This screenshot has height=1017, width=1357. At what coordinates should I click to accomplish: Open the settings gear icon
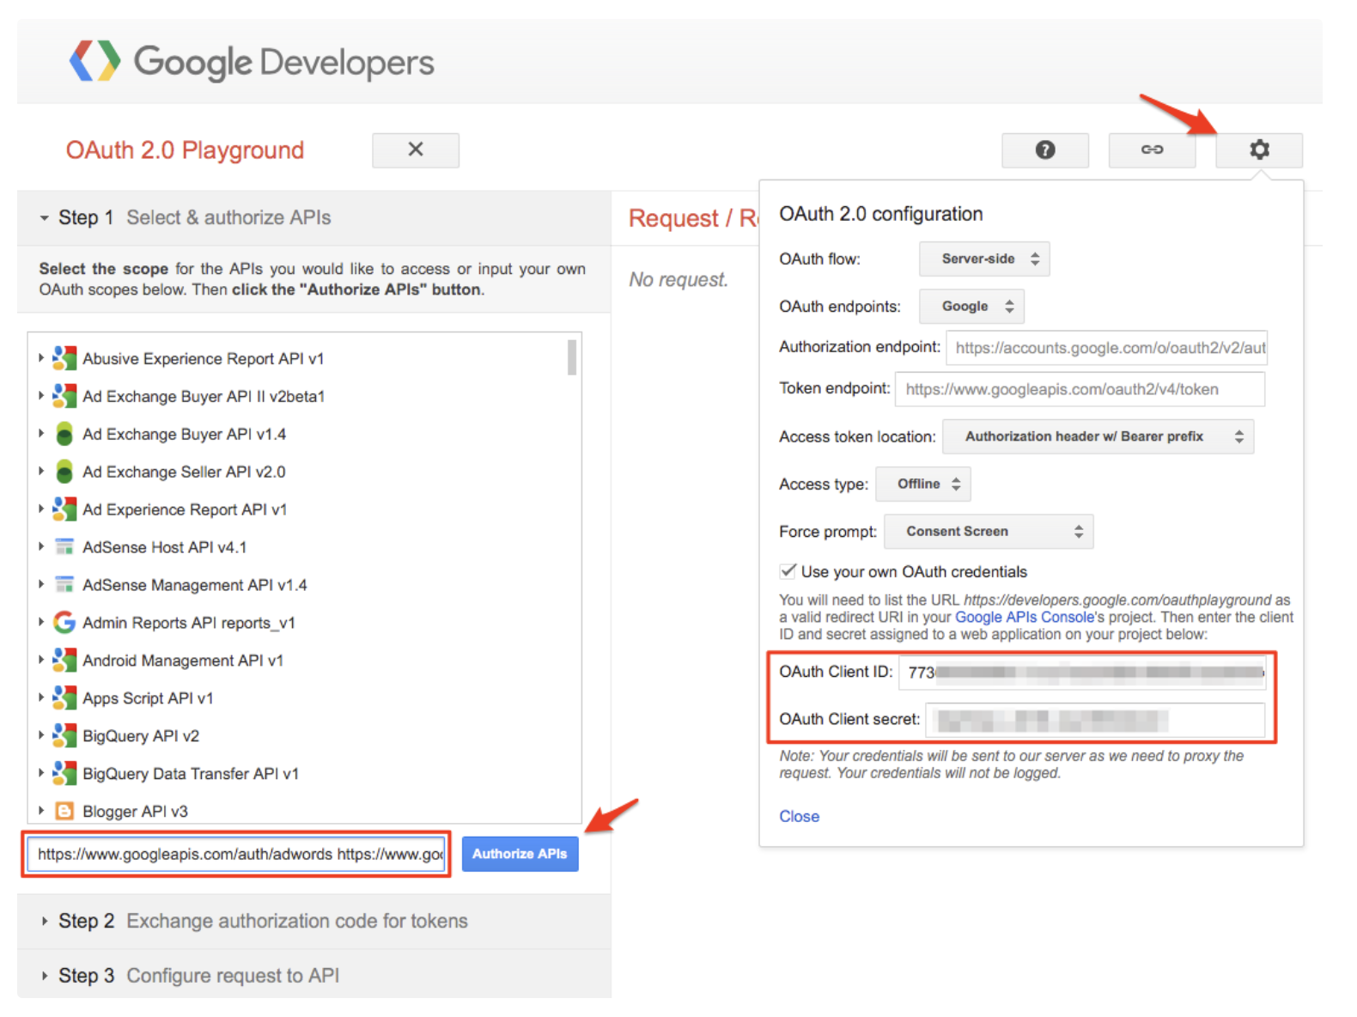(x=1258, y=150)
